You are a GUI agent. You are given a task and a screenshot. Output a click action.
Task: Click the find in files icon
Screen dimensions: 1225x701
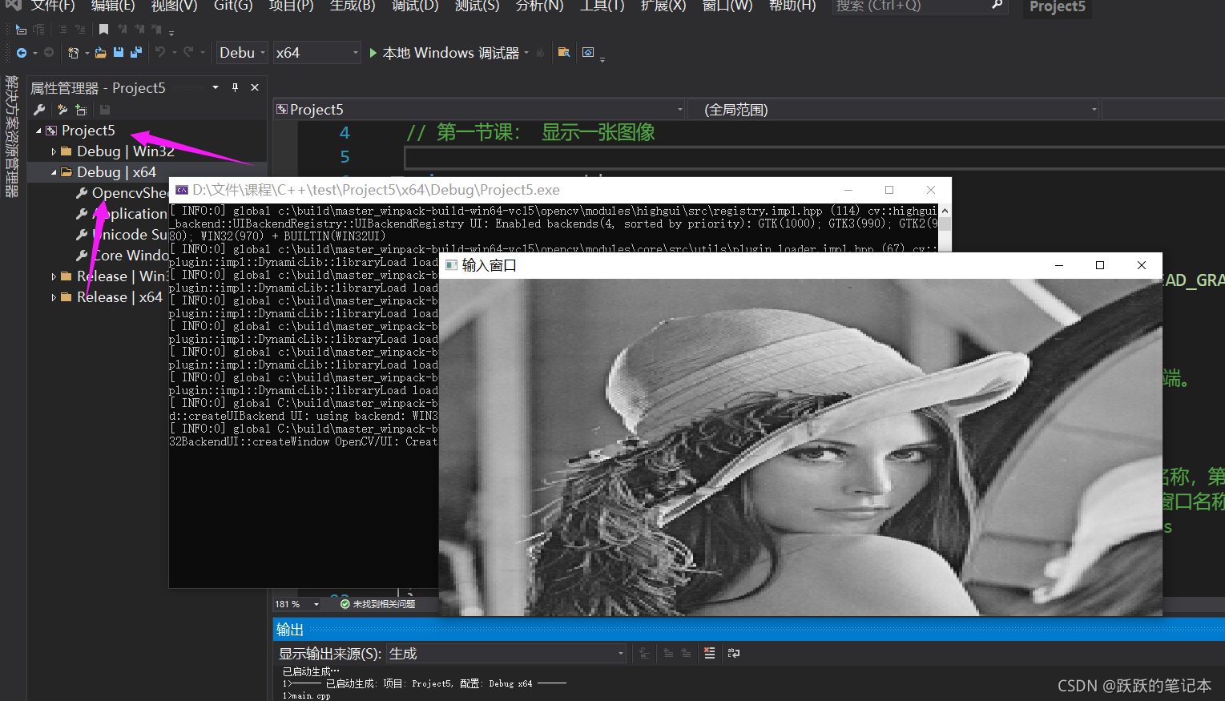click(564, 52)
